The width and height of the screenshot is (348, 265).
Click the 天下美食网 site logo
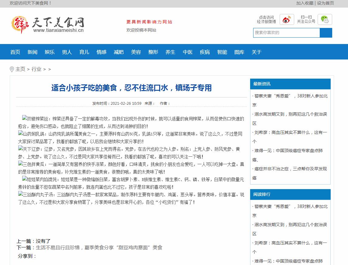click(47, 25)
